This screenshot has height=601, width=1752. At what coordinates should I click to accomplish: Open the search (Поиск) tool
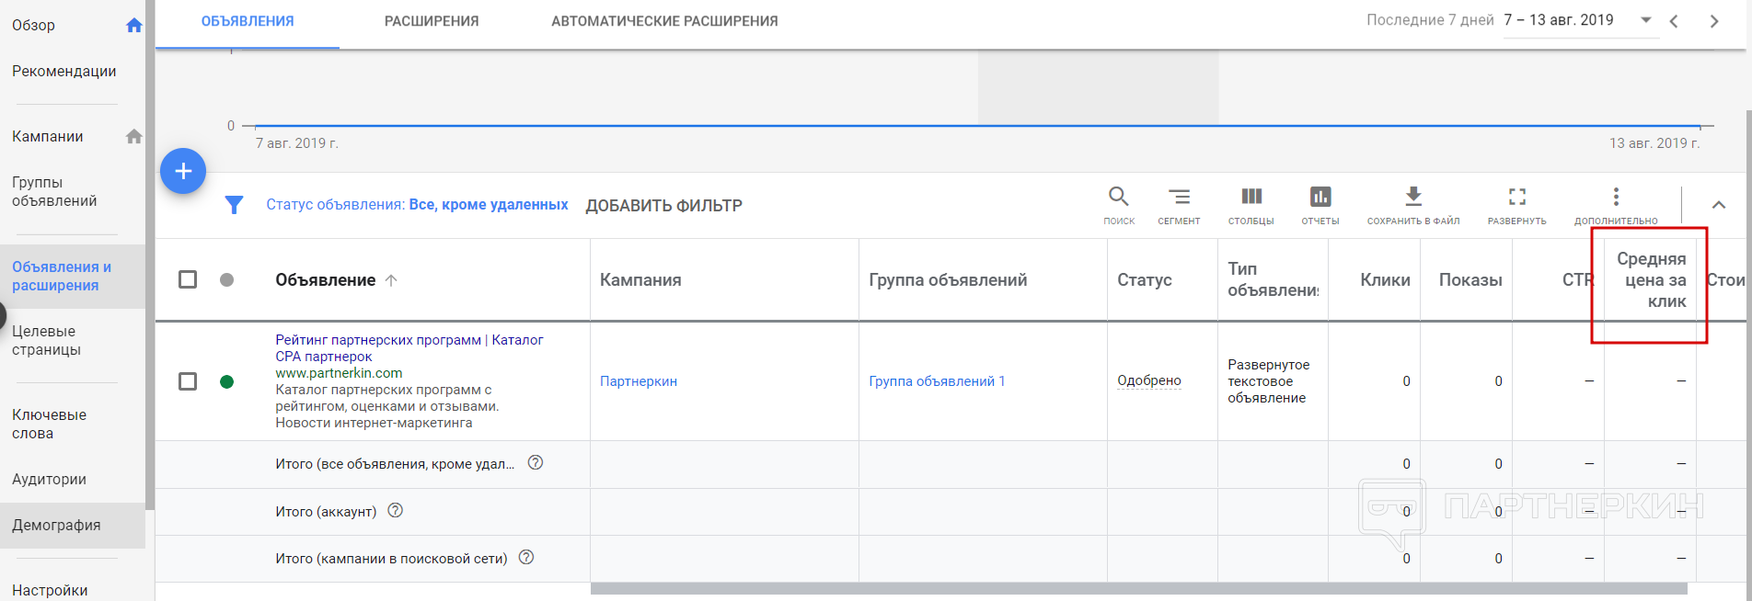[x=1119, y=198]
